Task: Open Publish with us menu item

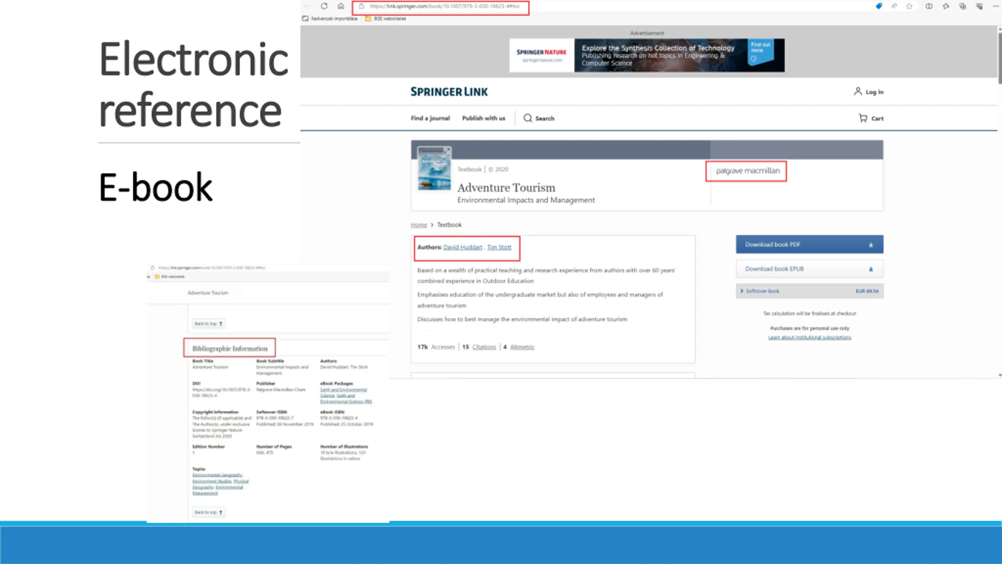Action: pos(483,118)
